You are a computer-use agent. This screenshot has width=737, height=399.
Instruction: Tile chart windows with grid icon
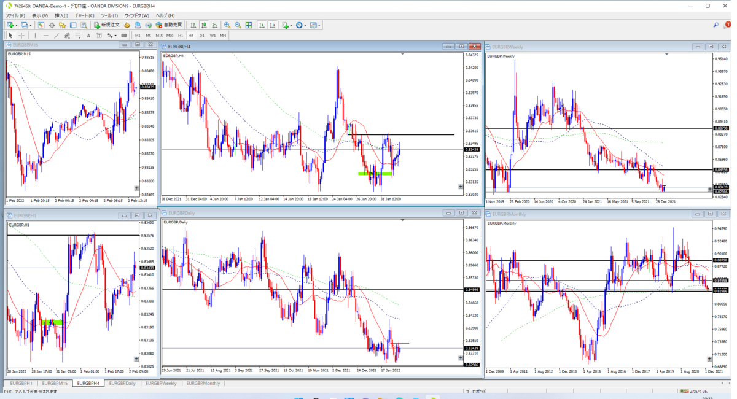tap(249, 25)
